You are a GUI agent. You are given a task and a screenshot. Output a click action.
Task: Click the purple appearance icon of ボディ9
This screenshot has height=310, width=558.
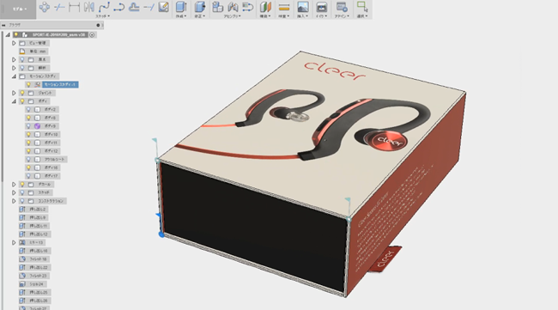tap(37, 126)
